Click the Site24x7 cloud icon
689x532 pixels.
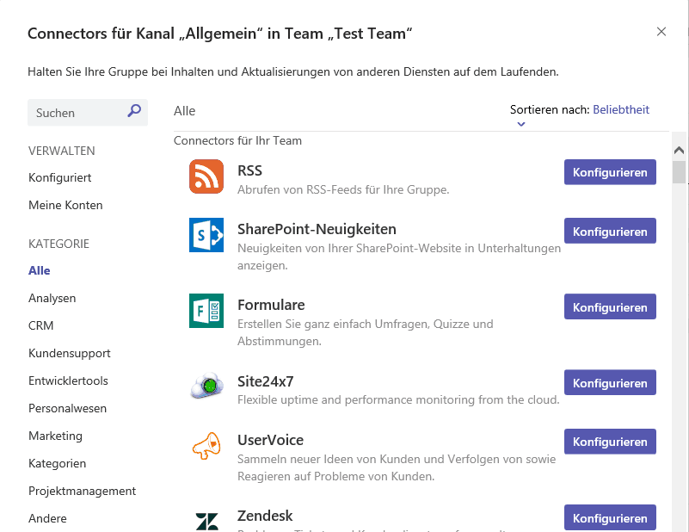[206, 387]
